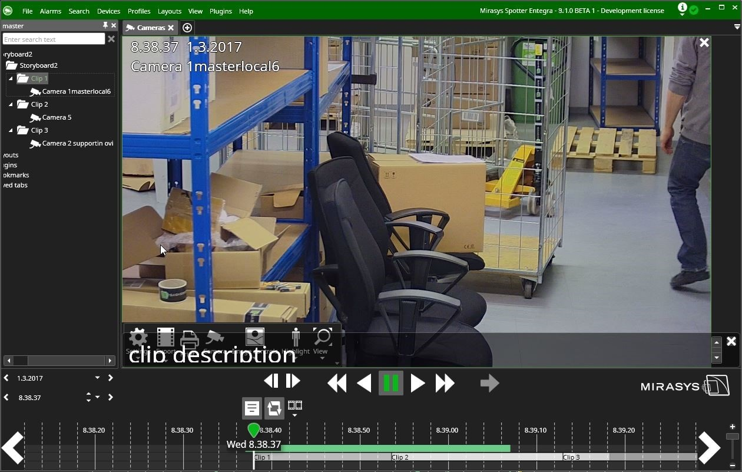Click the fast forward button
Viewport: 742px width, 472px height.
[x=445, y=383]
